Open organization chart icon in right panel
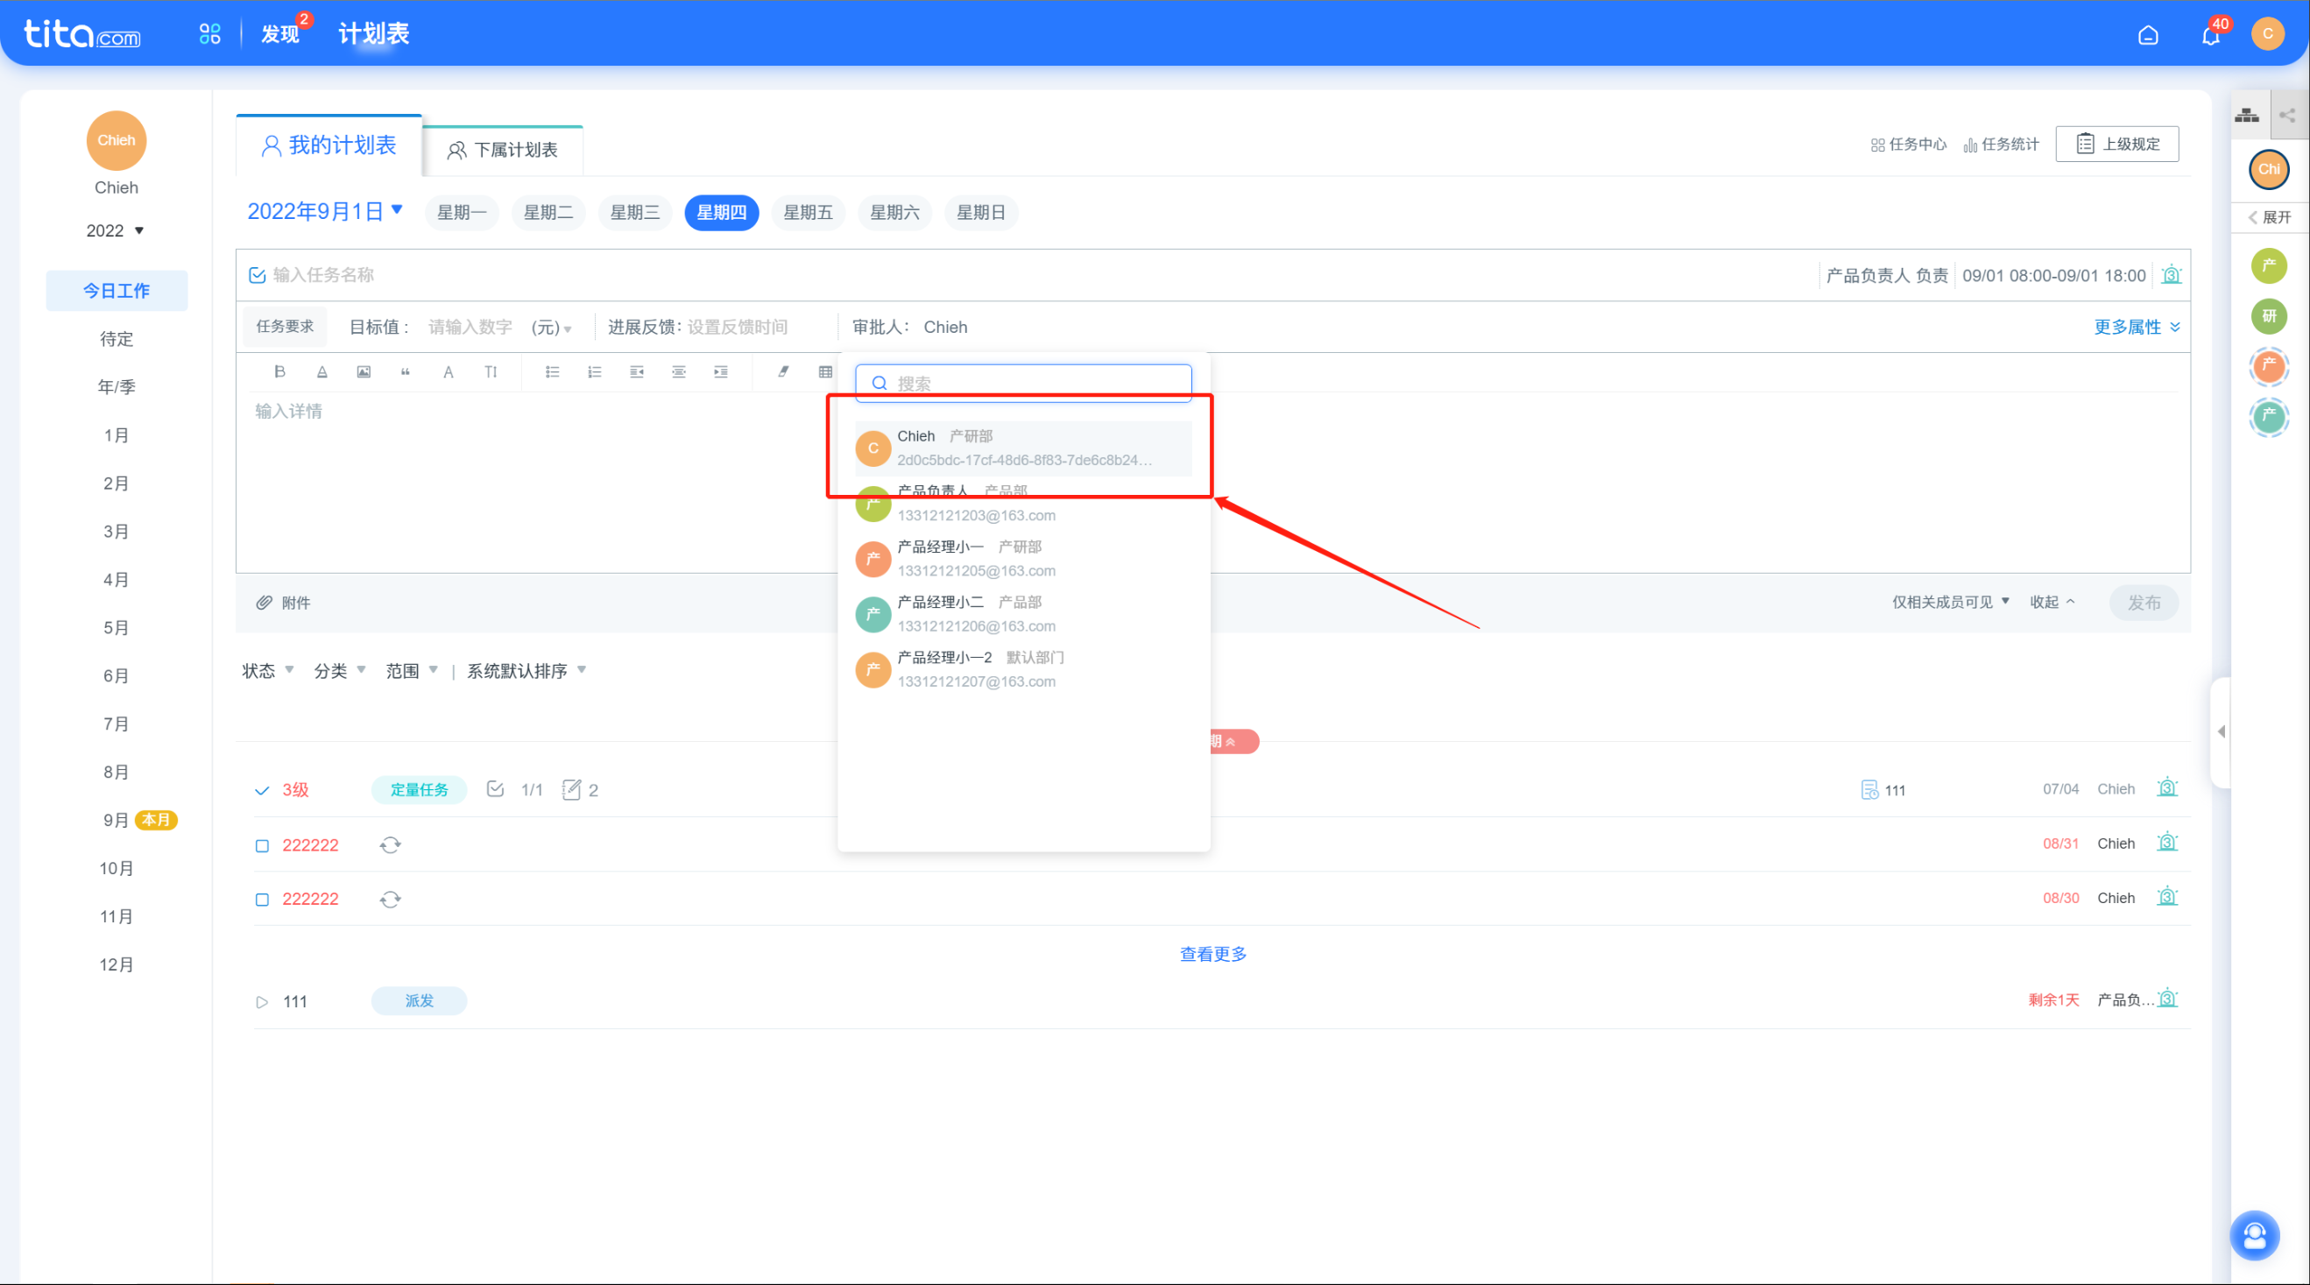 2246,115
